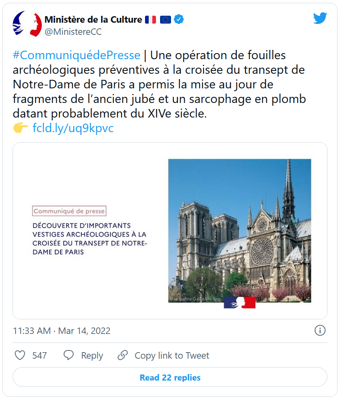Click Read 22 replies button
Viewport: 340px width, 400px height.
[x=170, y=378]
